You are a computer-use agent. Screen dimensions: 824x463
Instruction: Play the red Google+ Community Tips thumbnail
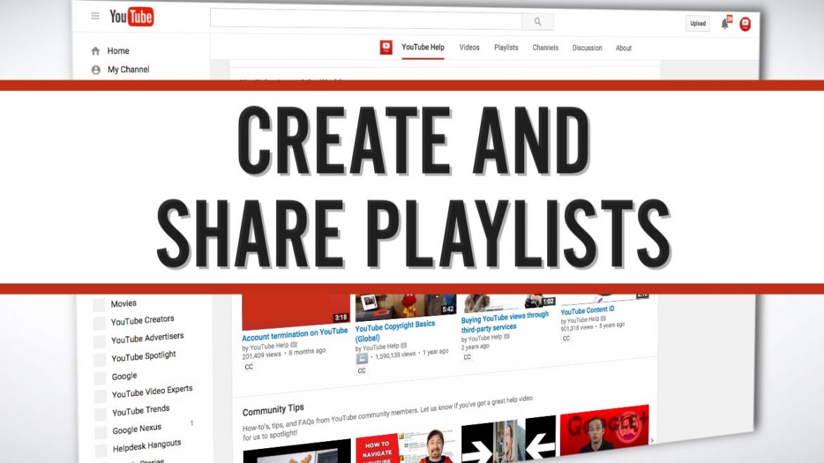pyautogui.click(x=604, y=431)
